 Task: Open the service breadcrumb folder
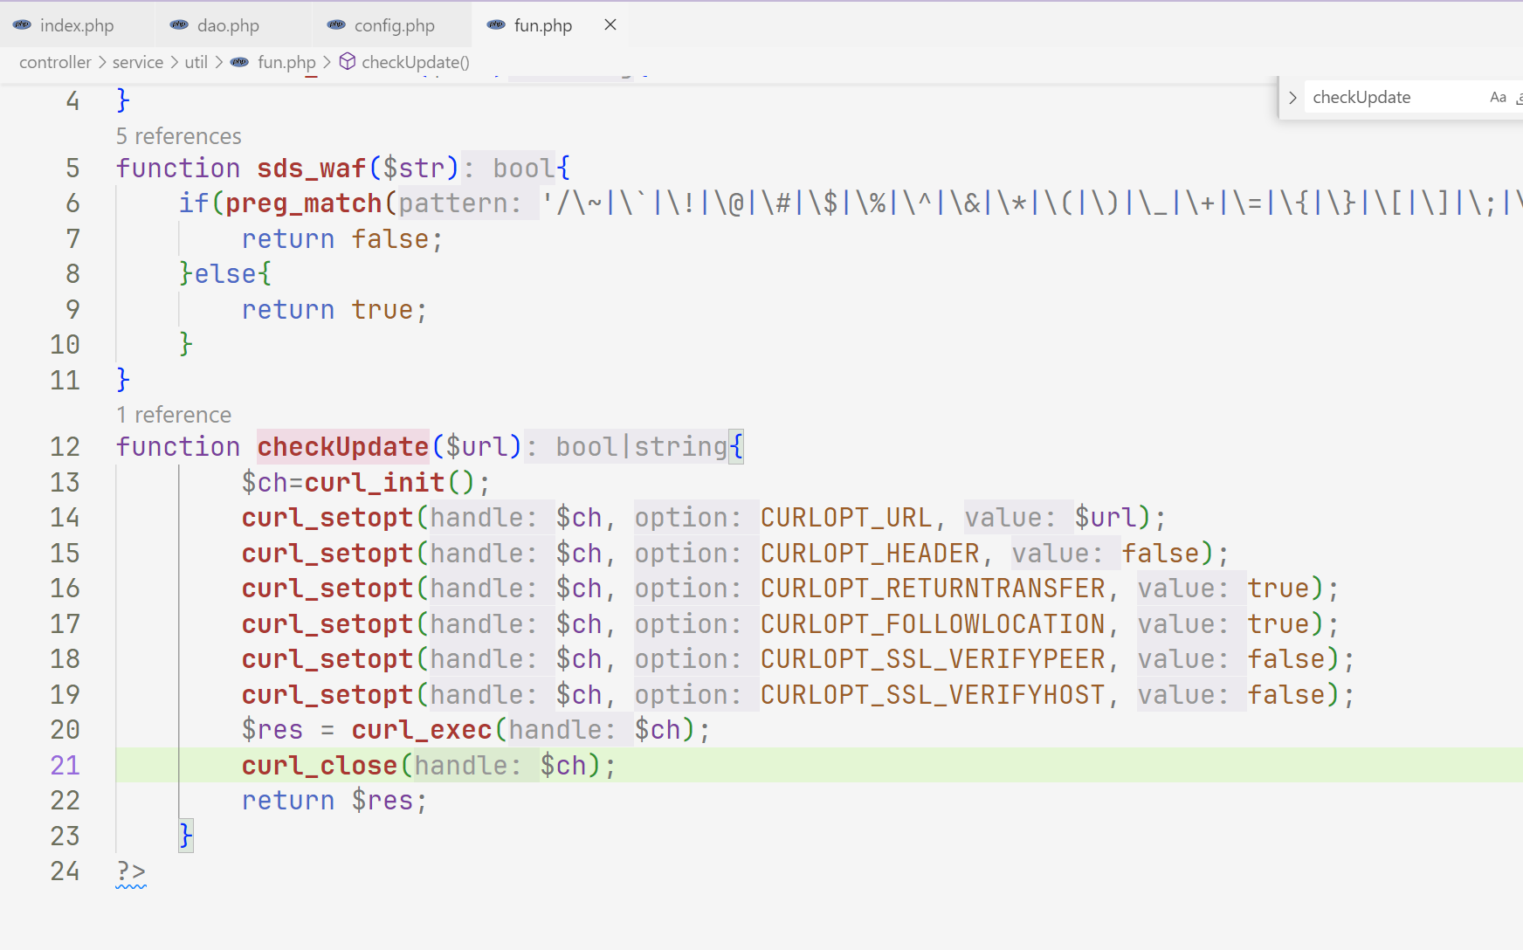[x=138, y=62]
